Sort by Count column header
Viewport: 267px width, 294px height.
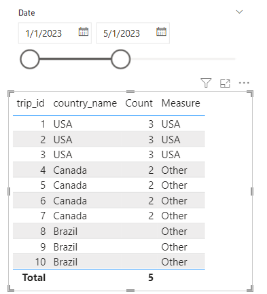click(139, 103)
